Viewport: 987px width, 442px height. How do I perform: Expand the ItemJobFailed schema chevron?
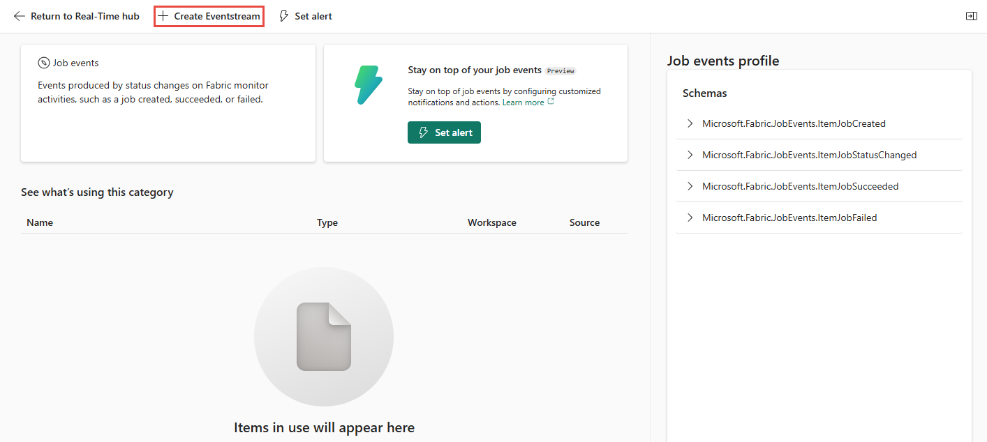690,218
